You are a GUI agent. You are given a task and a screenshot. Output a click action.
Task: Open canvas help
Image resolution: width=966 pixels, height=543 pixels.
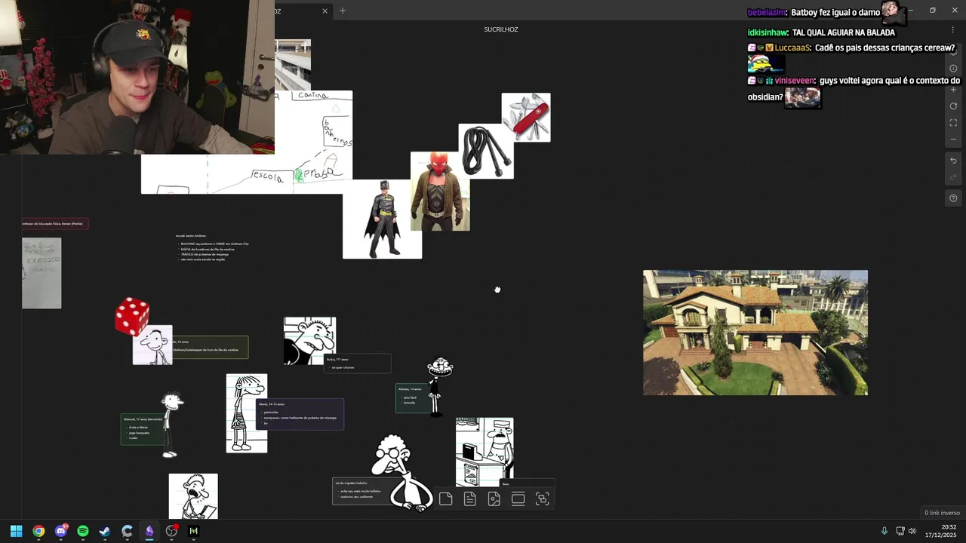pos(953,198)
